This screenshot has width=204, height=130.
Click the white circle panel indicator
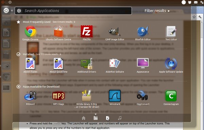click(x=184, y=2)
